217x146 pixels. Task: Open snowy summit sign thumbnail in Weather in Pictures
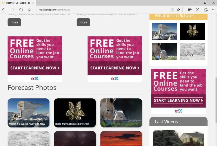tap(164, 31)
